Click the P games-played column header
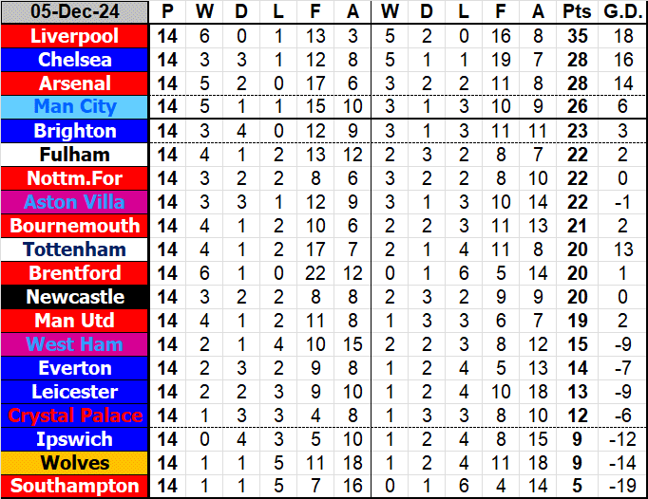The image size is (648, 499). 168,12
